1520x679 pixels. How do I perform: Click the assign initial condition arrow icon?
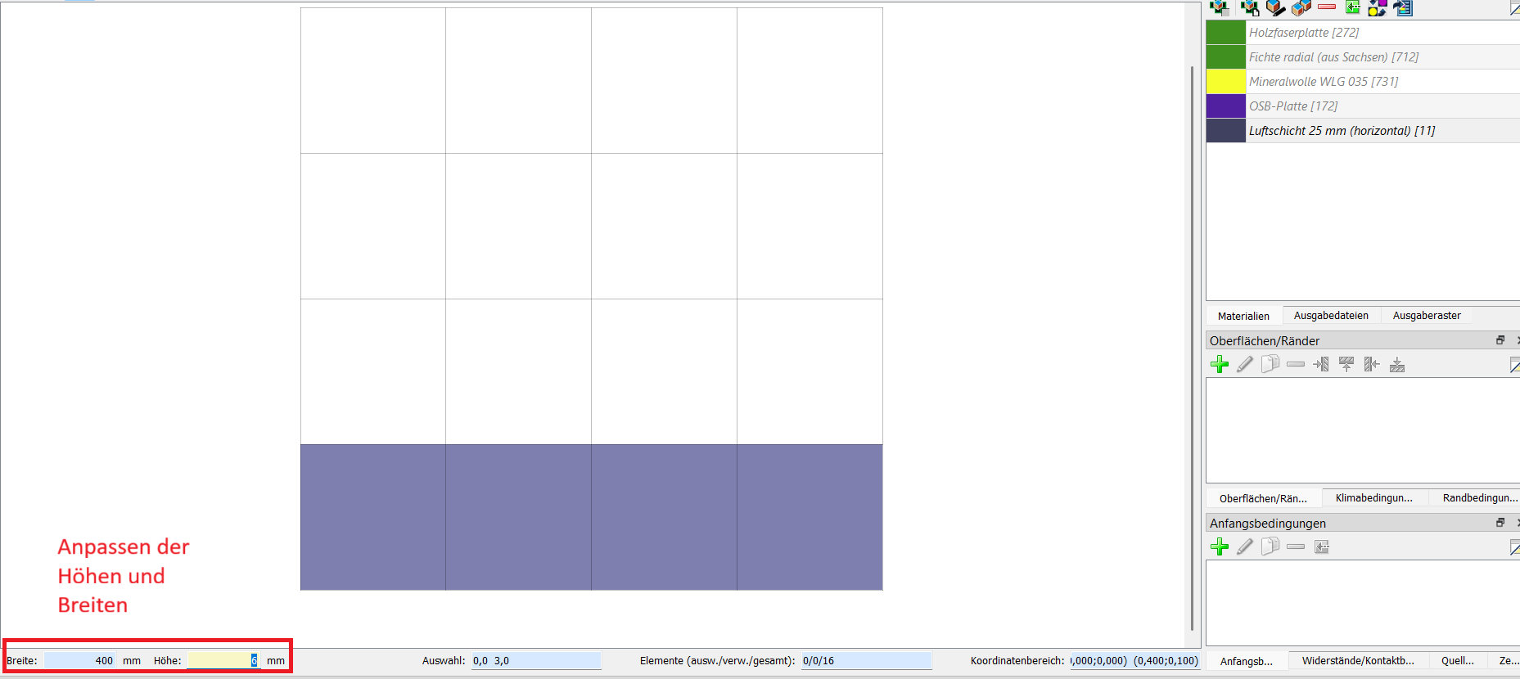click(1322, 546)
